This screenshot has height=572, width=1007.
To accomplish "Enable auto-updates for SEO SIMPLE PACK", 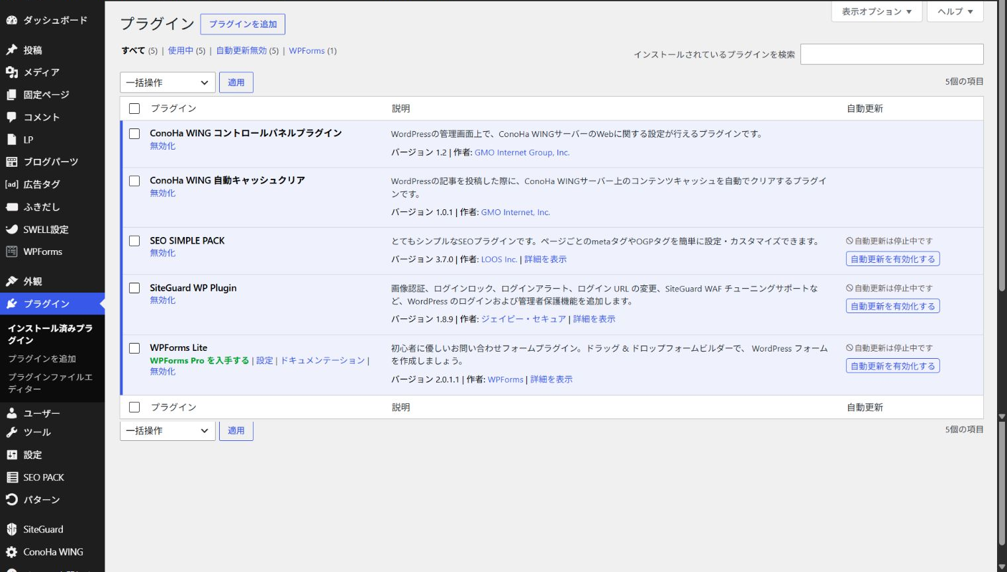I will pos(892,260).
